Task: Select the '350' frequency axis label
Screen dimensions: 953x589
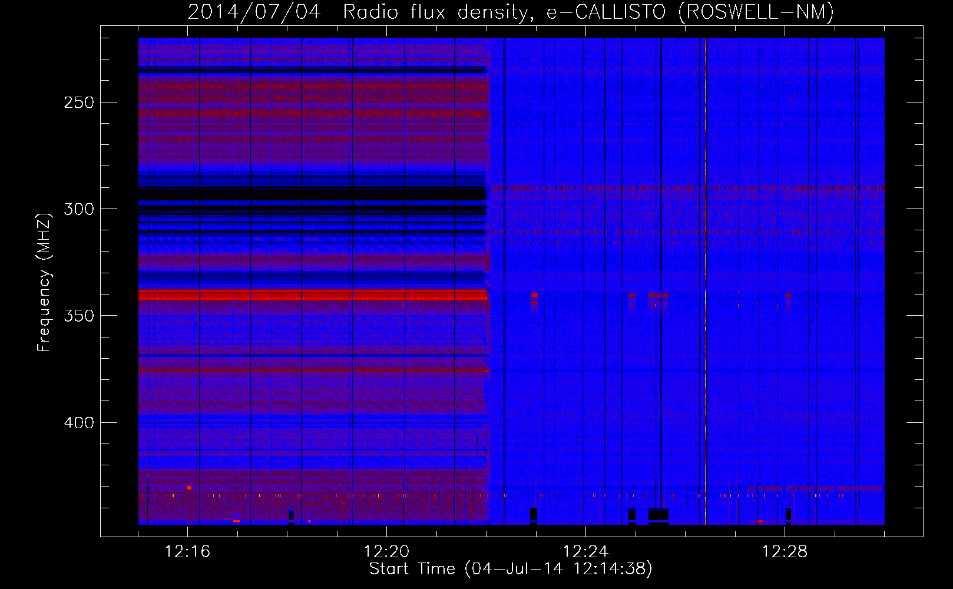Action: [79, 316]
